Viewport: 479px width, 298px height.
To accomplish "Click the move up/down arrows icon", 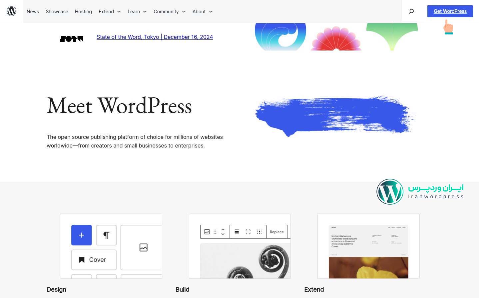I will pyautogui.click(x=223, y=232).
